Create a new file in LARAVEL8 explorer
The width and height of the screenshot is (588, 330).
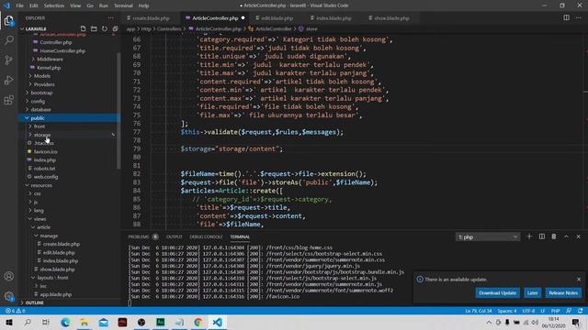(83, 28)
